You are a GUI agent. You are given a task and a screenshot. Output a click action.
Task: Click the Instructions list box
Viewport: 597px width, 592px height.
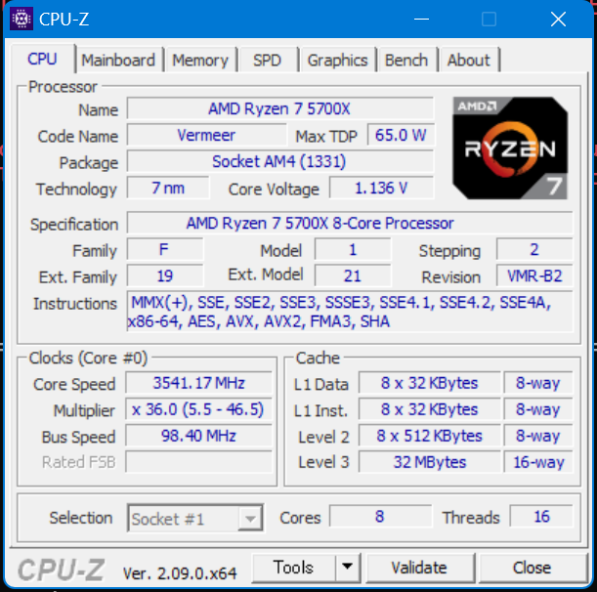350,312
